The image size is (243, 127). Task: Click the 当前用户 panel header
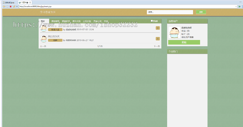[x=187, y=21]
